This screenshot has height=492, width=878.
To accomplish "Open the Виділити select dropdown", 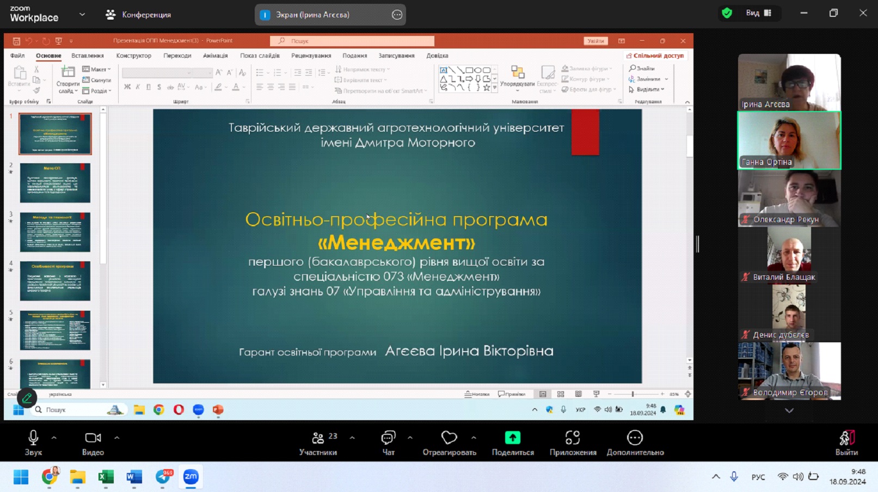I will (647, 89).
